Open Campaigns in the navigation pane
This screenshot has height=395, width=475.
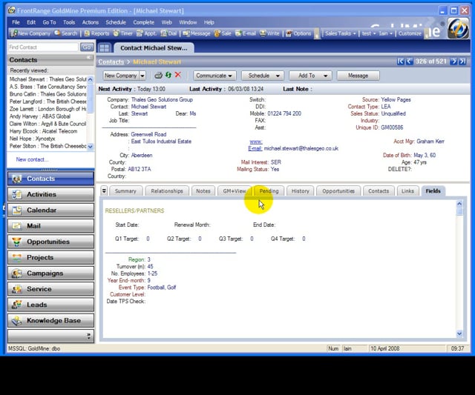click(51, 273)
